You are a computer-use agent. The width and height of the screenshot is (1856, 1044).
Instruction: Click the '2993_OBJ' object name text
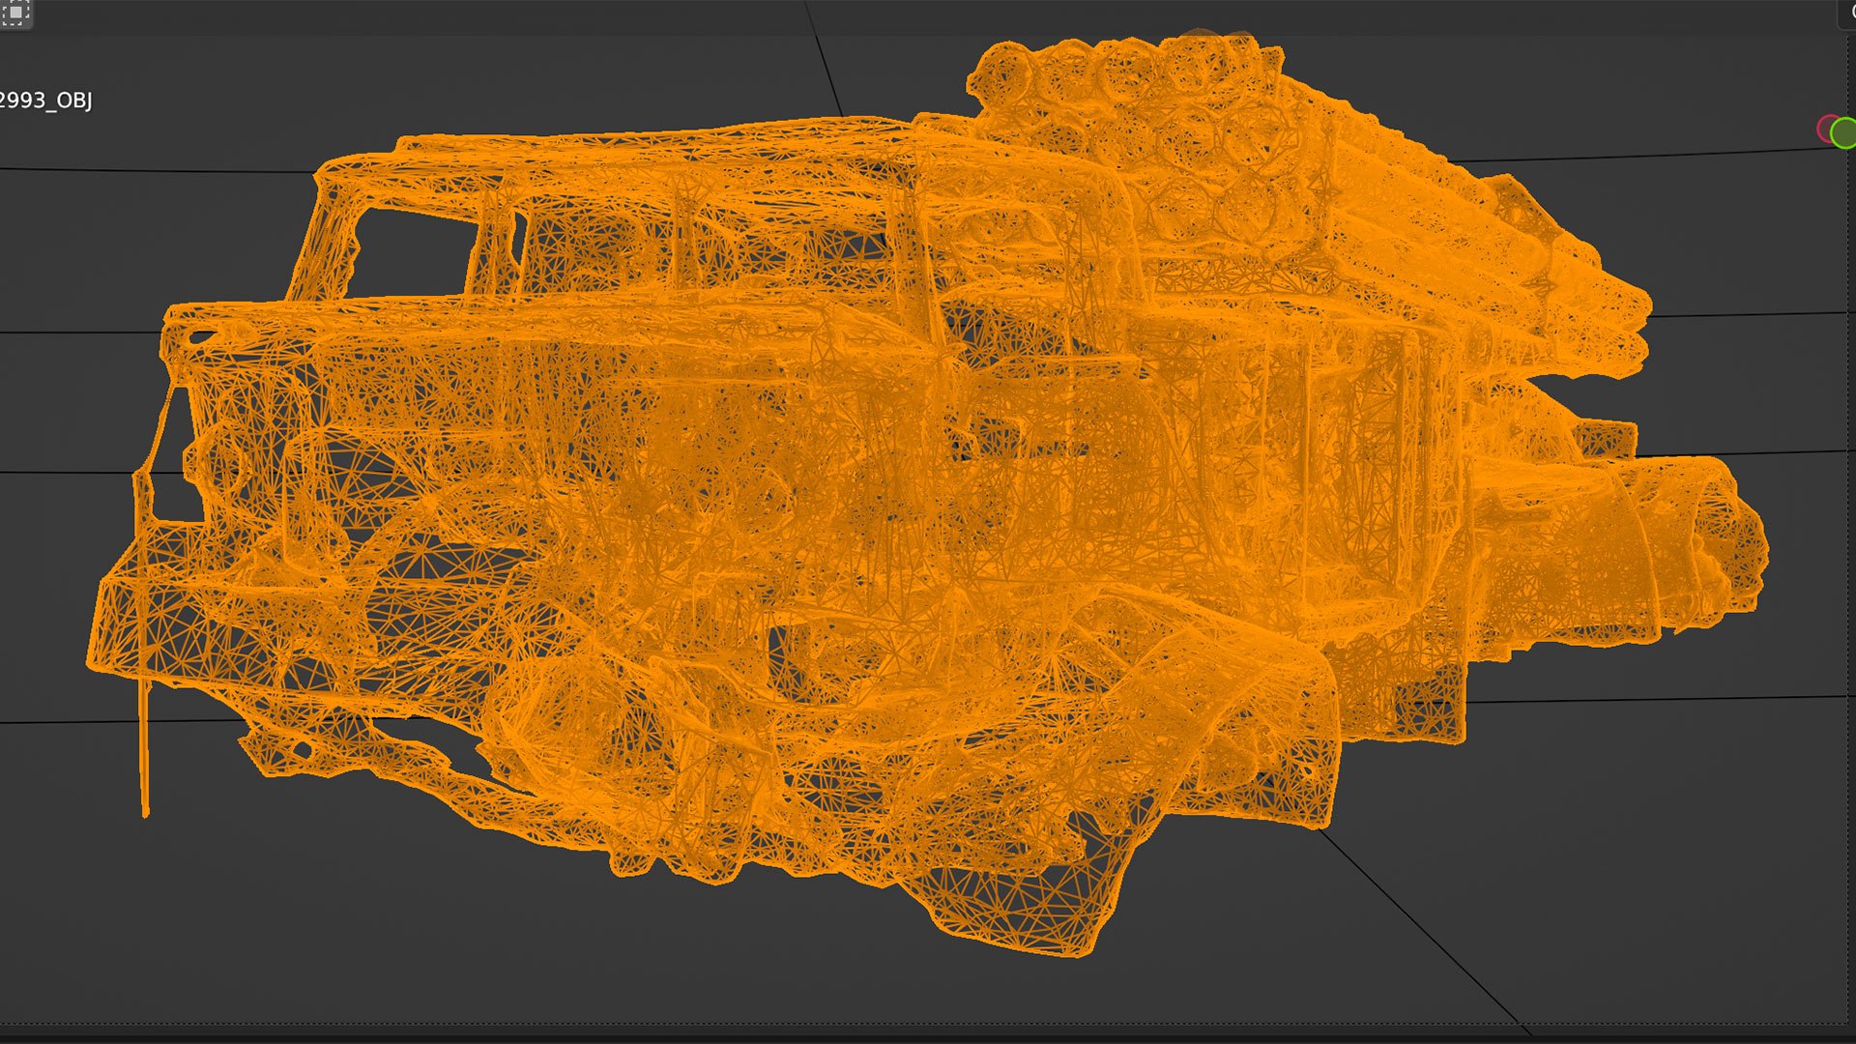click(45, 101)
